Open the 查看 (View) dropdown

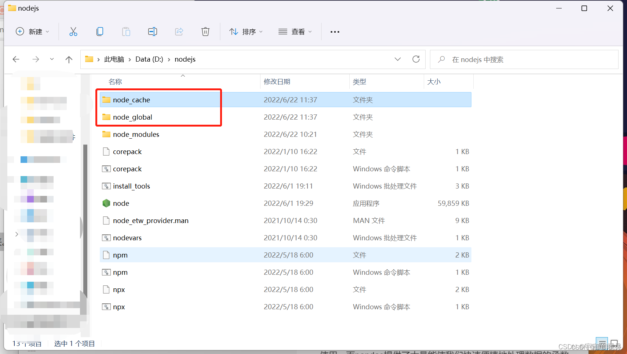pyautogui.click(x=295, y=32)
